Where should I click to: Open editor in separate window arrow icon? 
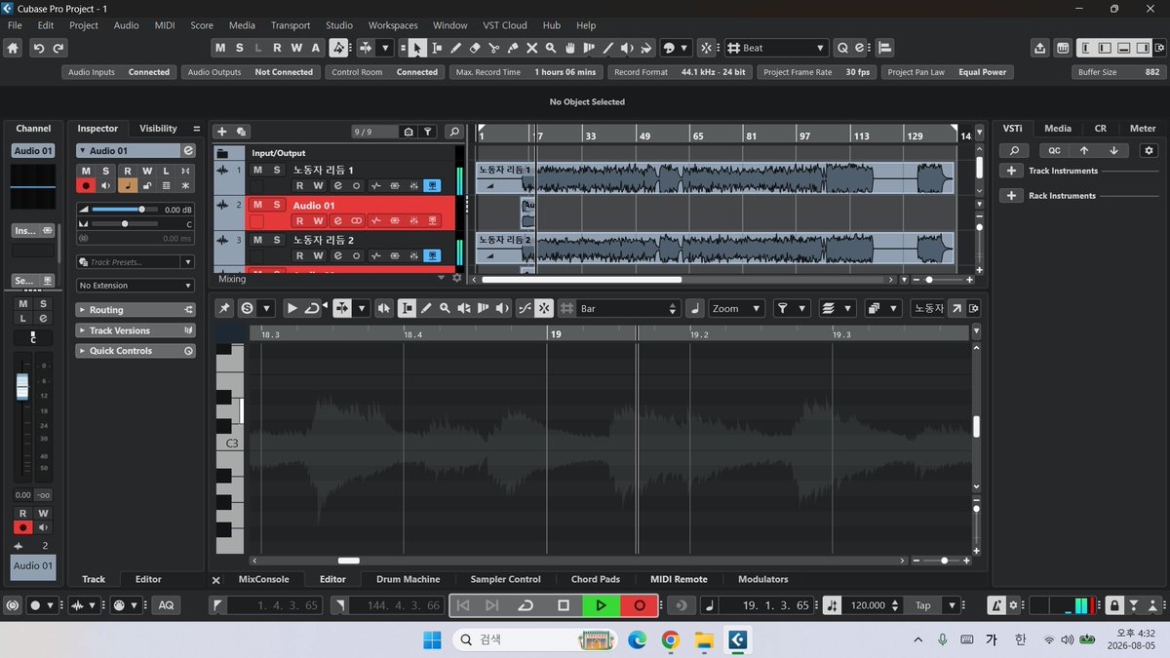point(956,308)
